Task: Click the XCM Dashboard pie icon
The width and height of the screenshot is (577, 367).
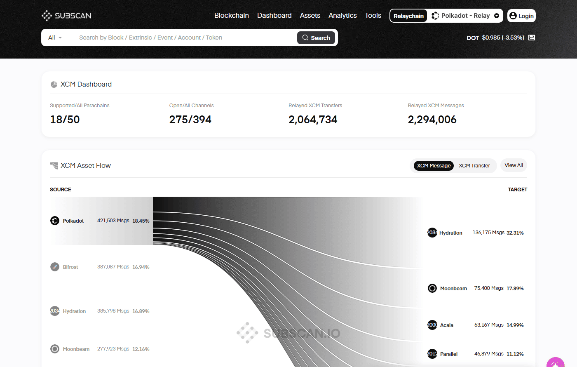Action: pos(54,85)
